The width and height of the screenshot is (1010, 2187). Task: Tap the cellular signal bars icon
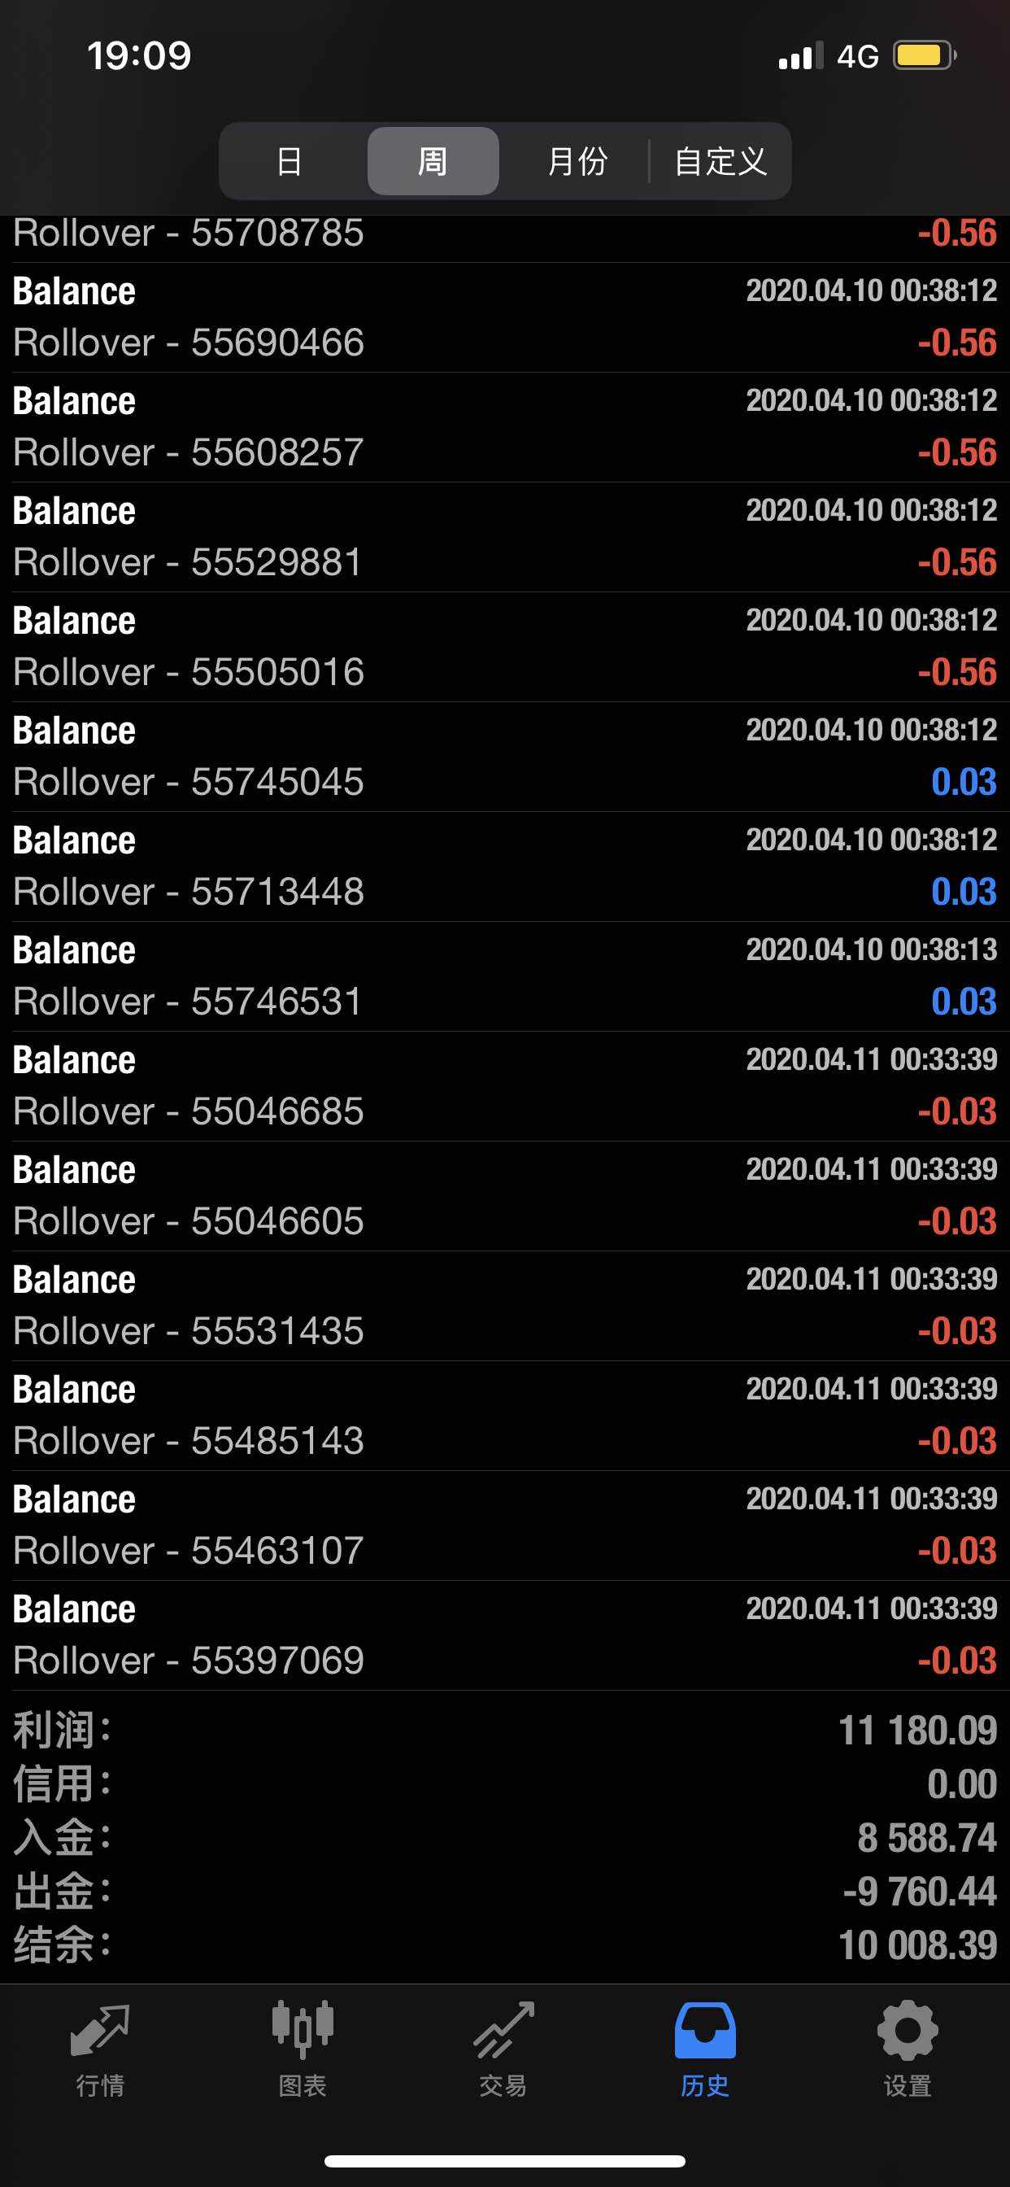click(799, 56)
